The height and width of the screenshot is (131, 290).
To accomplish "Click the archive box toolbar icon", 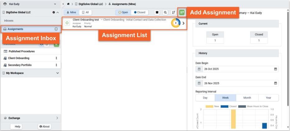I will tap(157, 12).
